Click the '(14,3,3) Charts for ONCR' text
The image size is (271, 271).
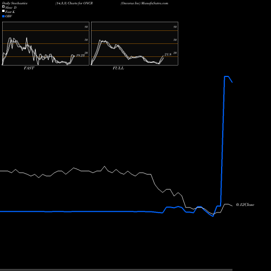pos(74,3)
